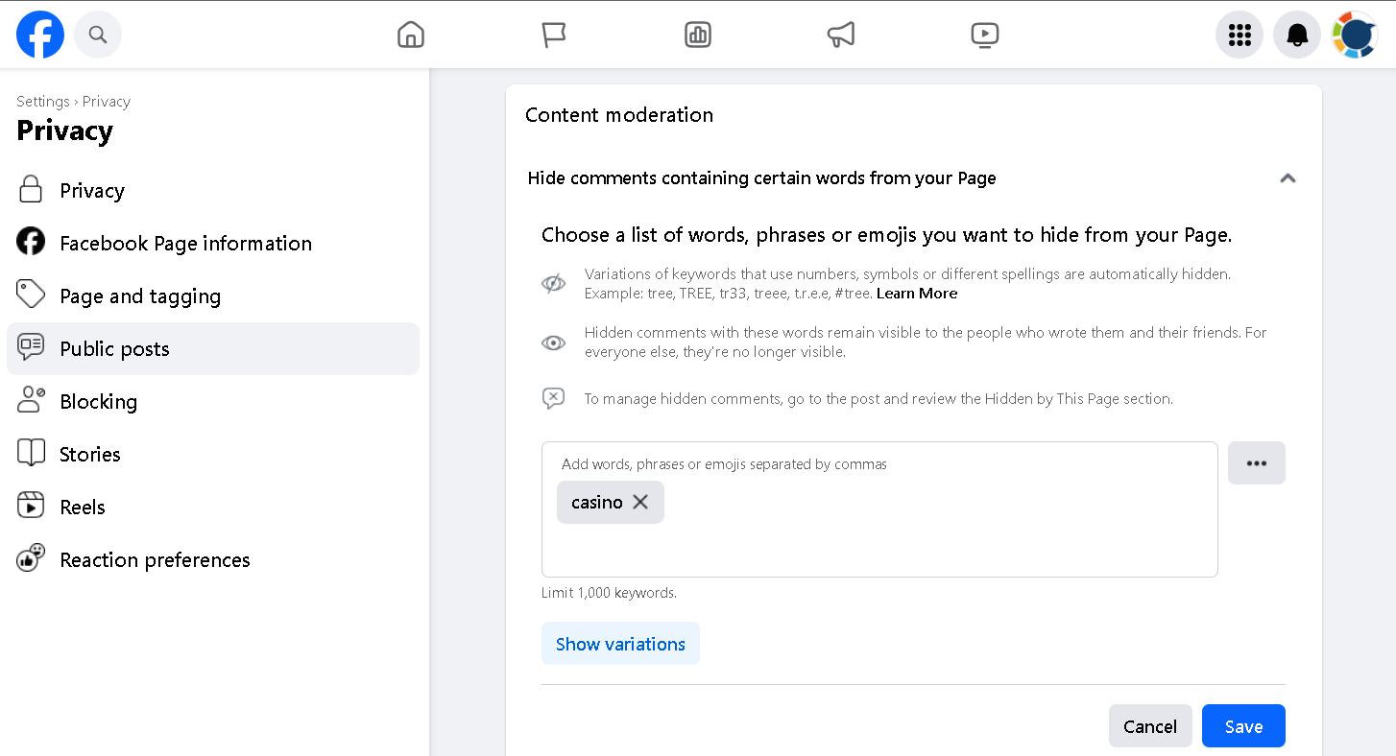Open the Insights chart icon
1396x756 pixels.
(x=698, y=35)
